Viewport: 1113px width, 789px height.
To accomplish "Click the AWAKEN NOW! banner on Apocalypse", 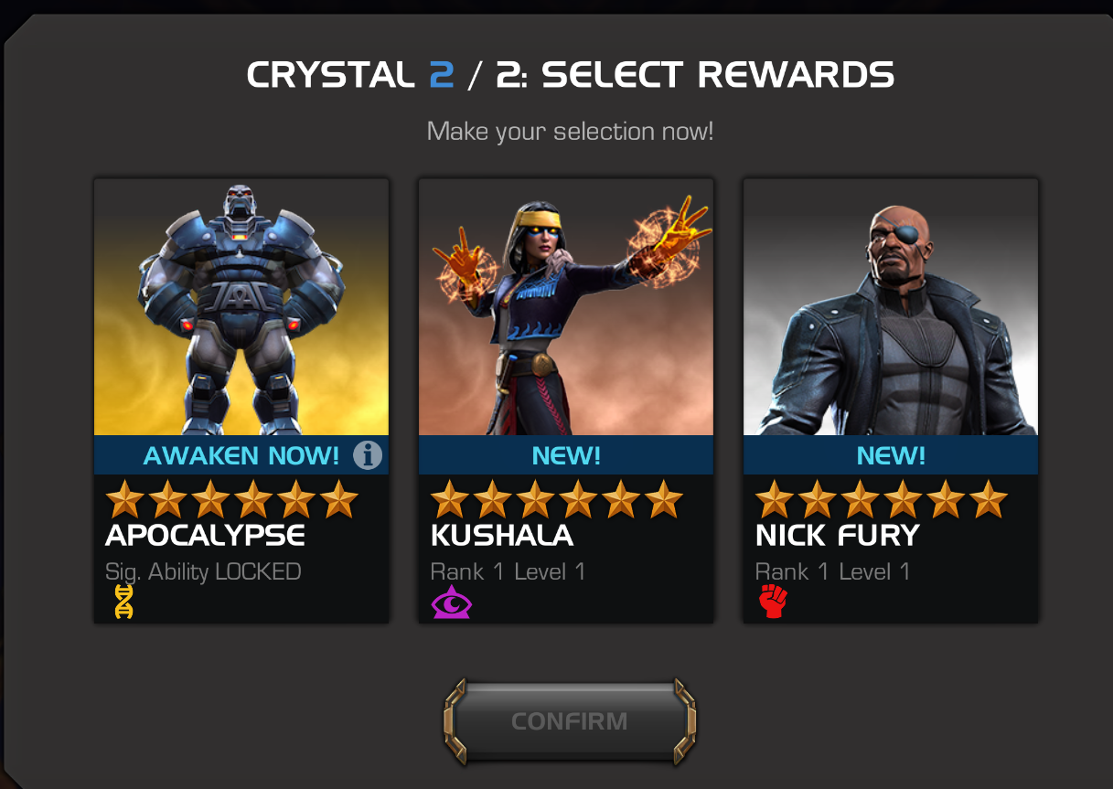I will (x=241, y=455).
